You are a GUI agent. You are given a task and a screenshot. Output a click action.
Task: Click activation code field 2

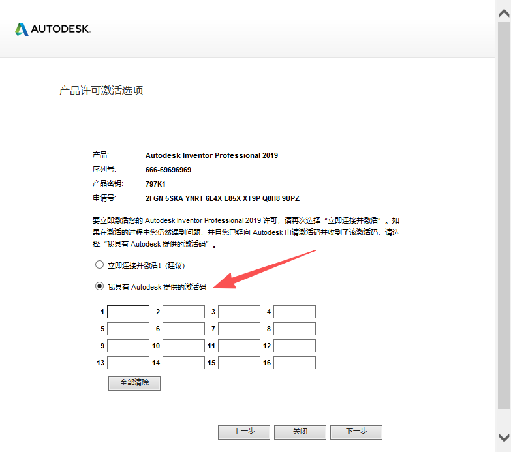pos(183,312)
